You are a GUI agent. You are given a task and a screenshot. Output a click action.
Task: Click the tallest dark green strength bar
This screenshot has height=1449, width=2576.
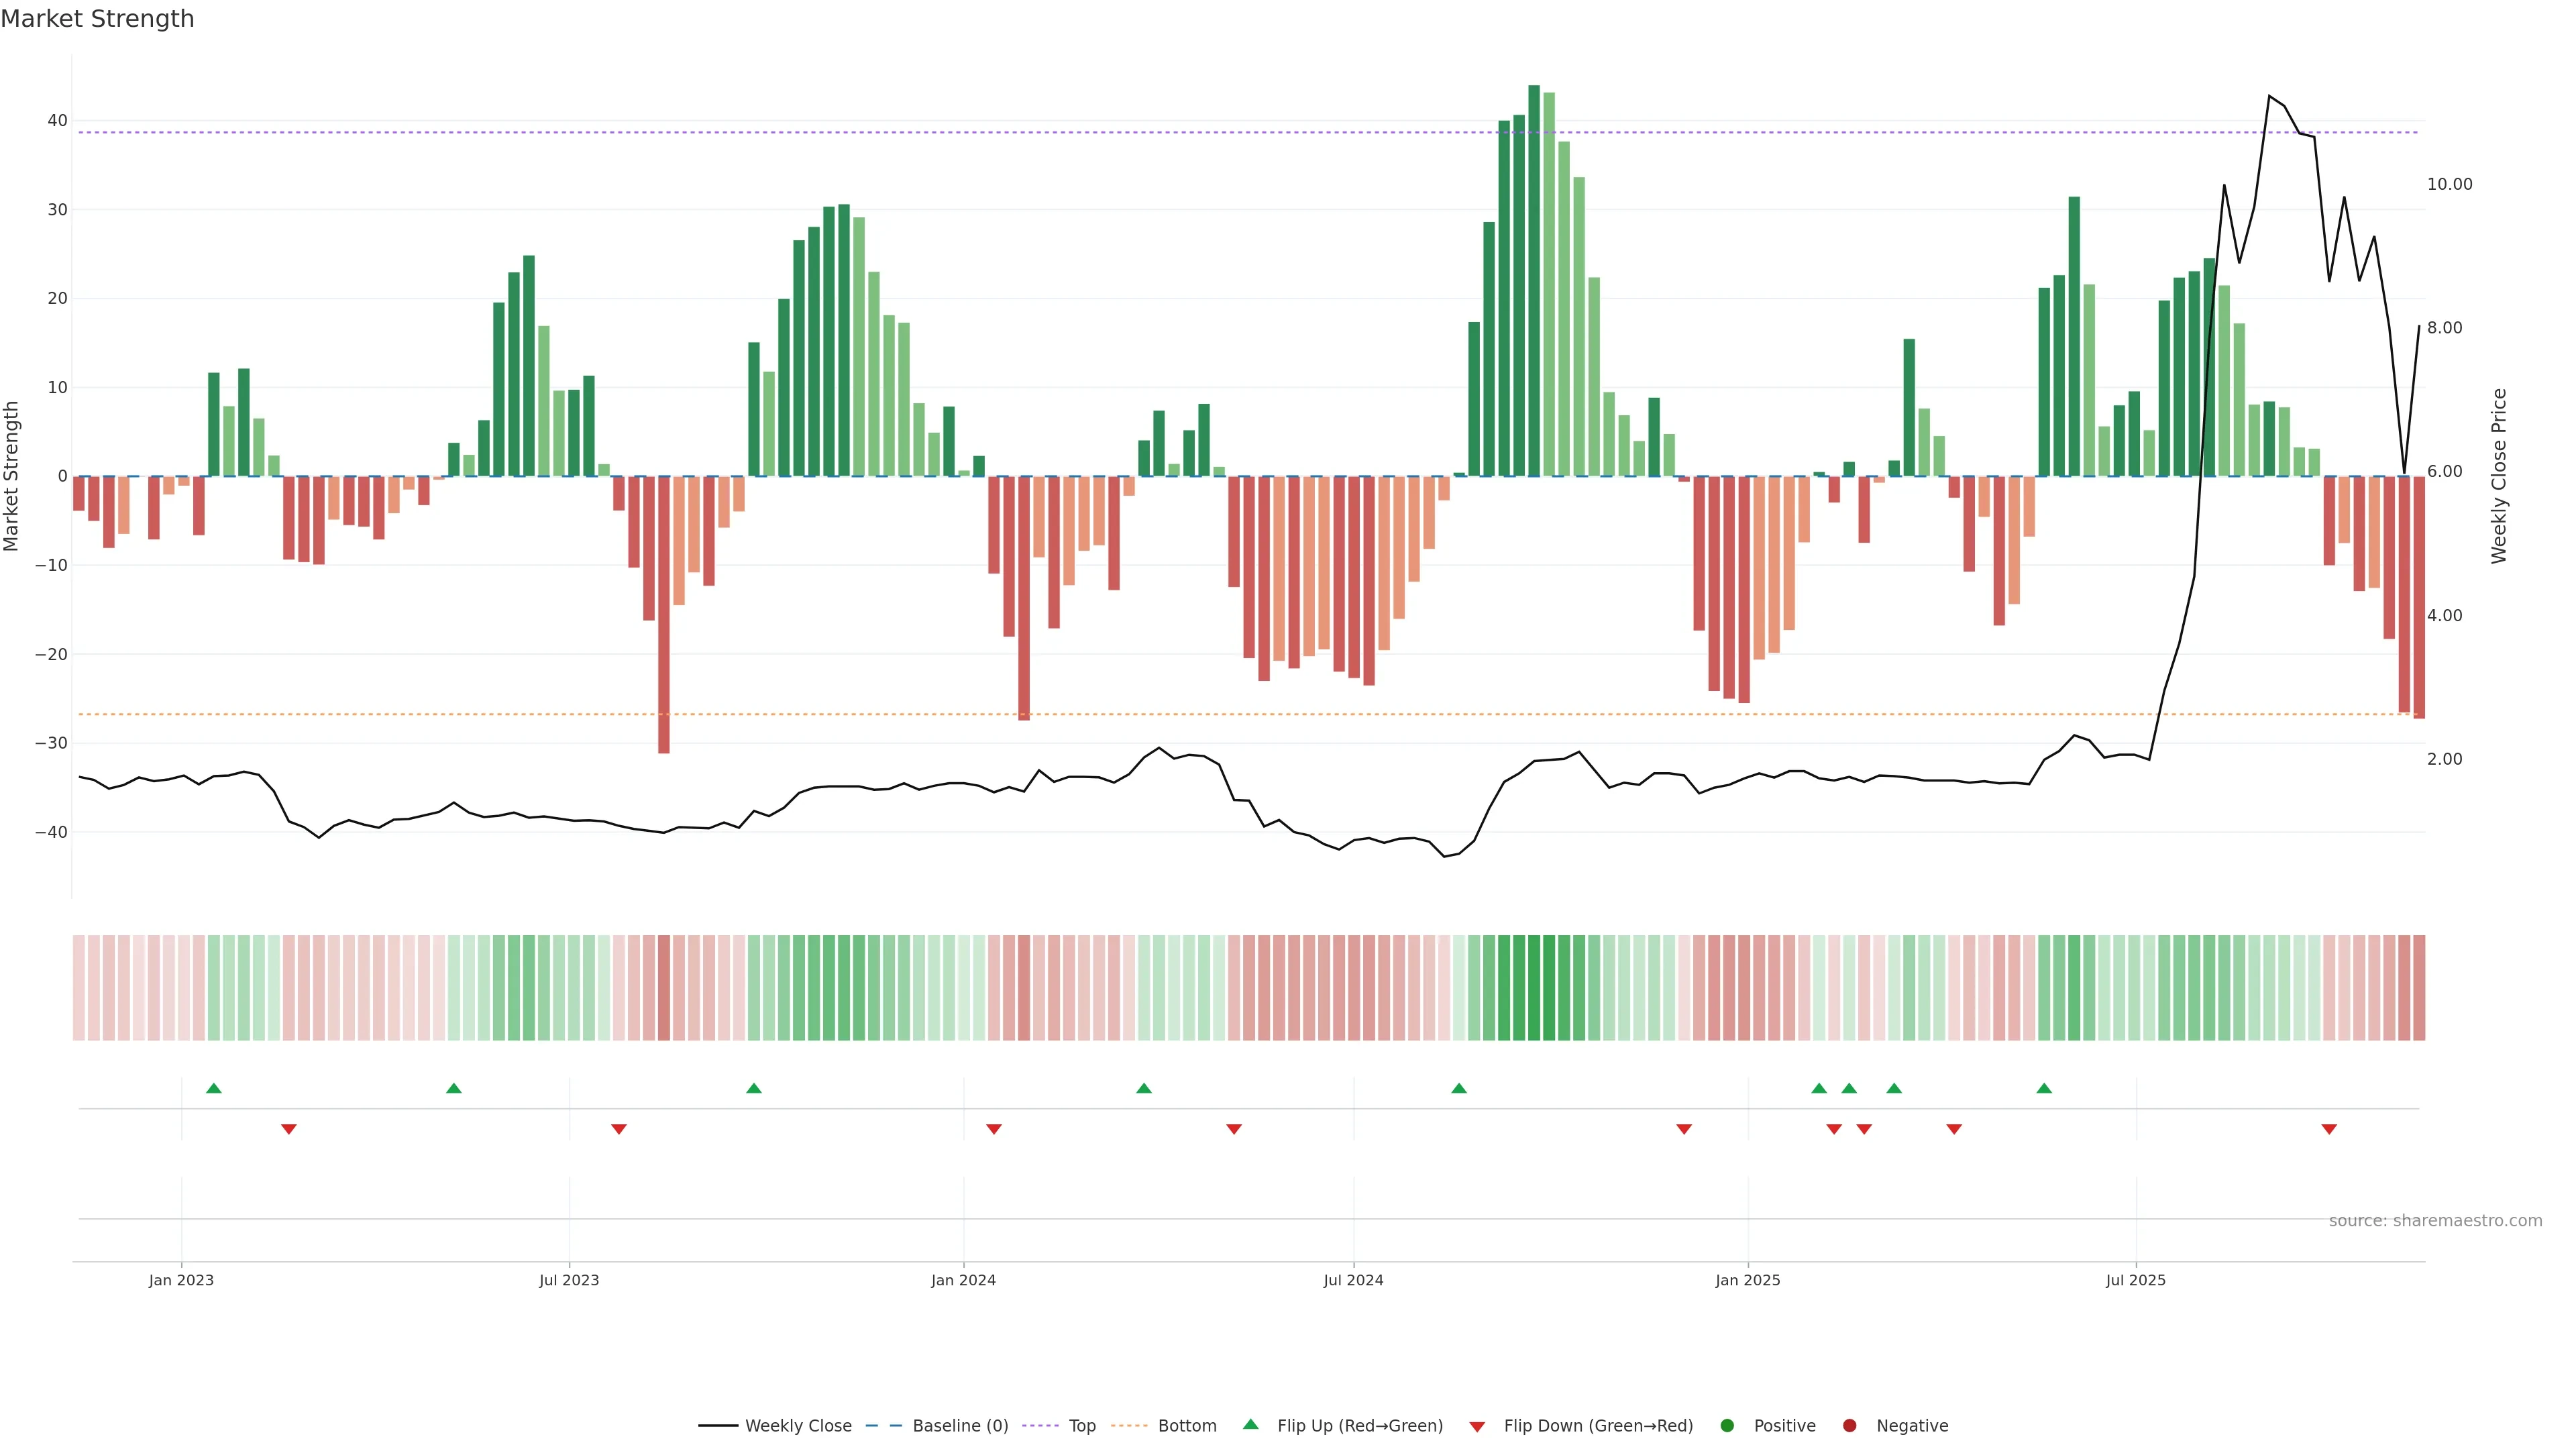tap(1534, 280)
